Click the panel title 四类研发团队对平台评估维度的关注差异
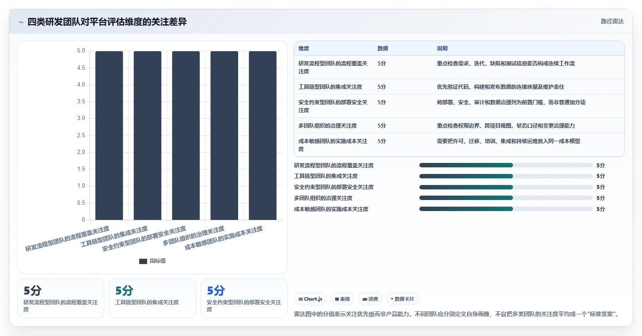 (107, 22)
